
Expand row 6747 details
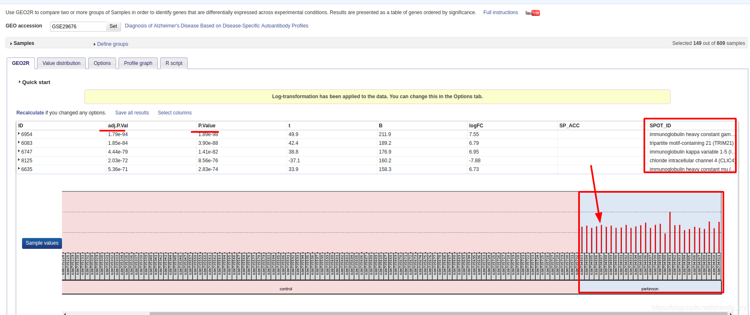[19, 151]
